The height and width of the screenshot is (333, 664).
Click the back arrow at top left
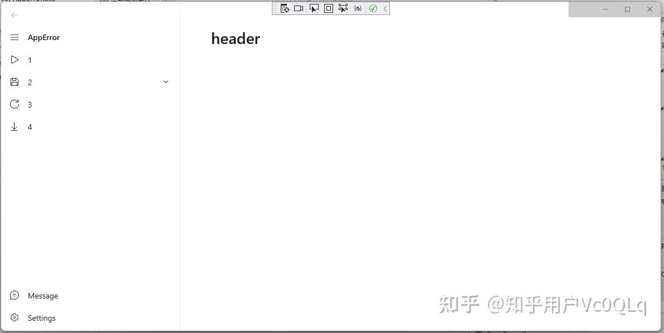14,15
